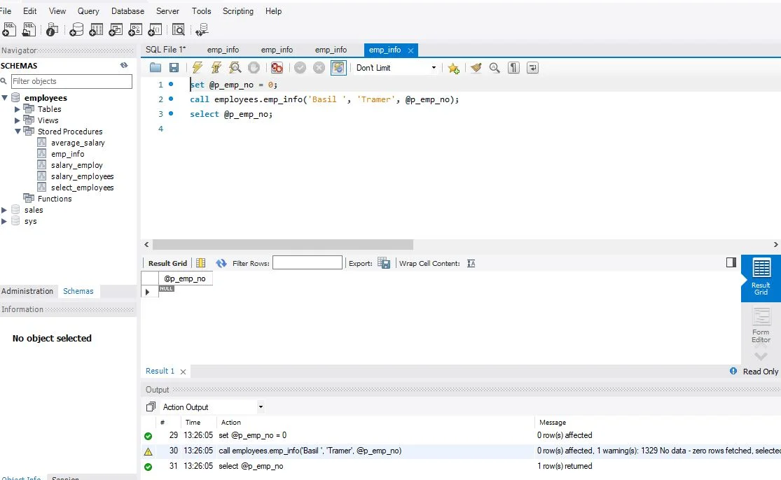The image size is (781, 480).
Task: Open the Reconnect to DBMS icon
Action: [x=202, y=29]
